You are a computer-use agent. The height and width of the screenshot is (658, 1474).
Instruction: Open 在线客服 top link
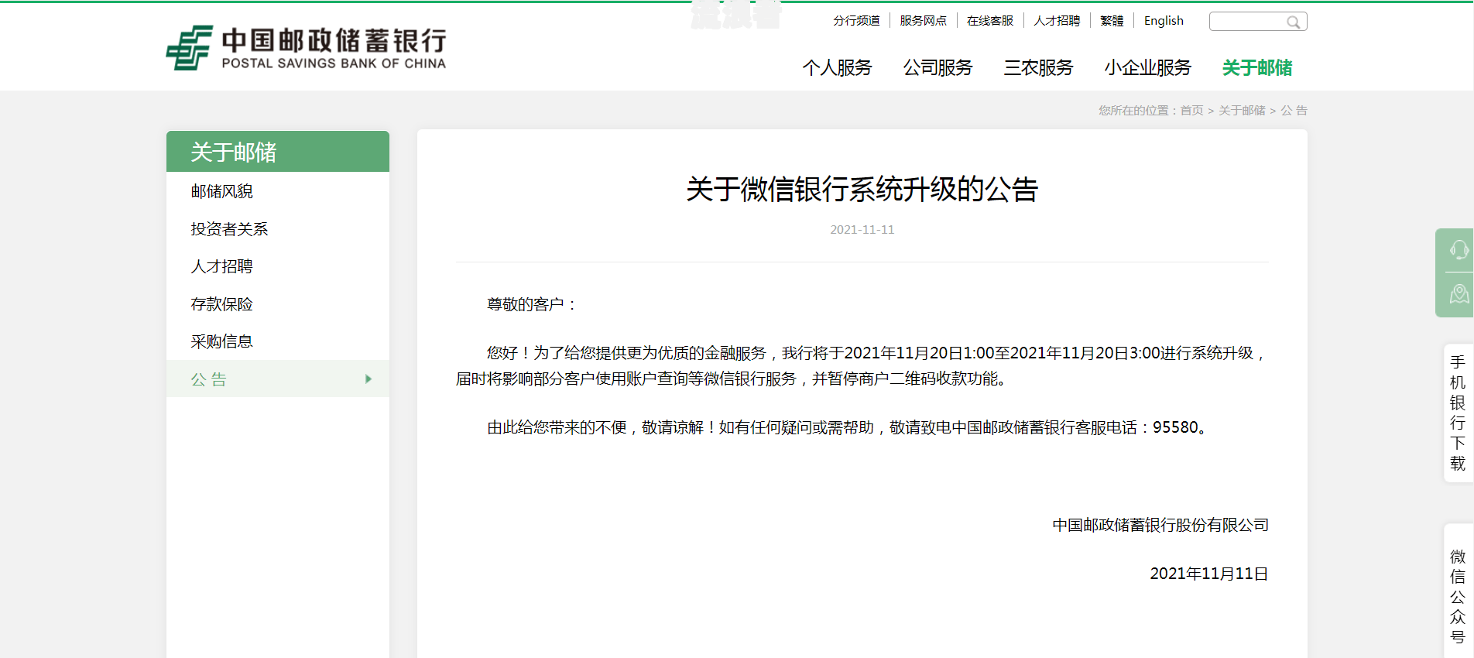pyautogui.click(x=989, y=21)
